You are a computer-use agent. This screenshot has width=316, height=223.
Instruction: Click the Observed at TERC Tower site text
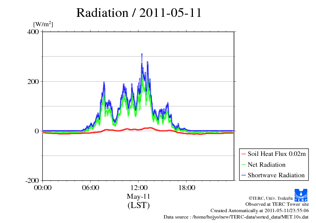277,204
